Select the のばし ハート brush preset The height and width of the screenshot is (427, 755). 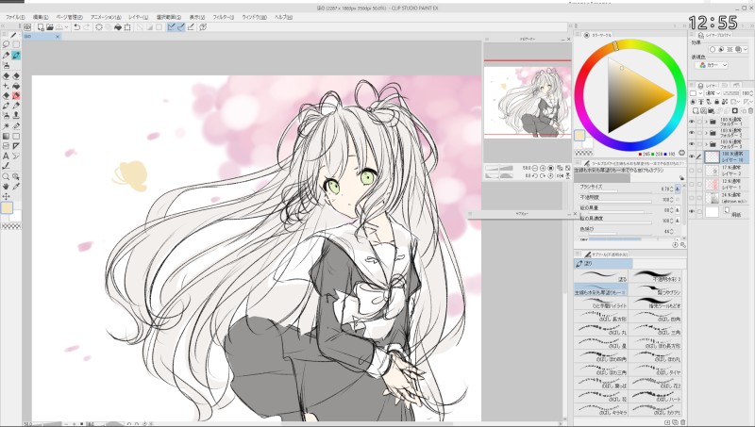[656, 397]
